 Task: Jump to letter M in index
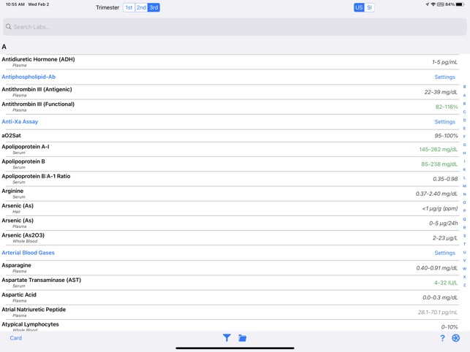tap(464, 186)
